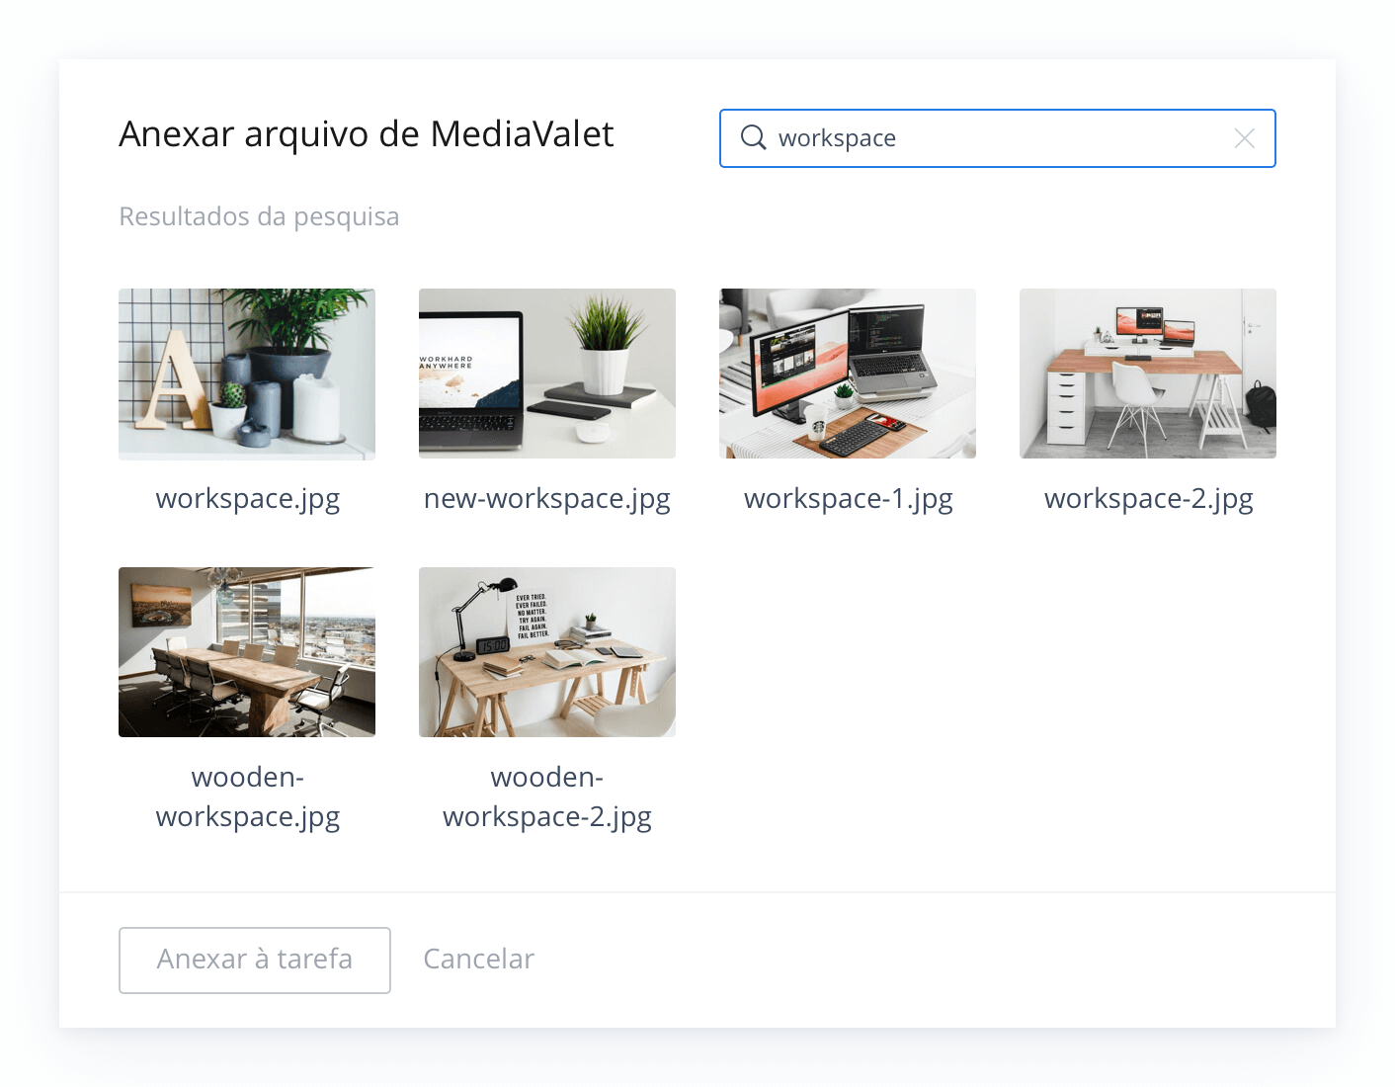Screen dimensions: 1395x1087
Task: Click the Cancelar link
Action: pyautogui.click(x=479, y=960)
